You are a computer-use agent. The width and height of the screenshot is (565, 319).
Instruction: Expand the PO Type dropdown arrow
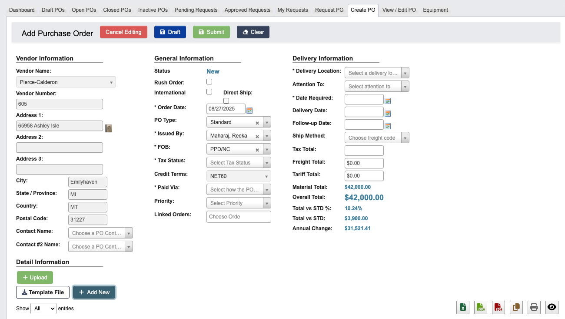tap(267, 122)
